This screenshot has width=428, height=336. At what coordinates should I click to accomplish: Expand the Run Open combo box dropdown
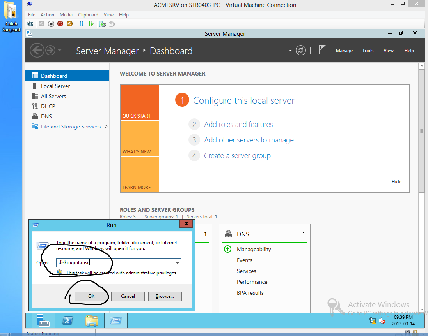[178, 262]
